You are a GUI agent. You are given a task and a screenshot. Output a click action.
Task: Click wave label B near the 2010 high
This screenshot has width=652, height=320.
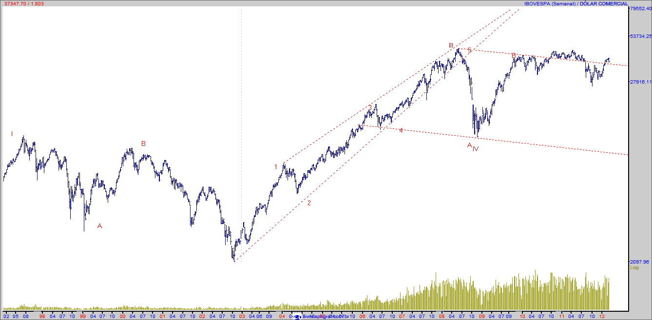coord(514,55)
